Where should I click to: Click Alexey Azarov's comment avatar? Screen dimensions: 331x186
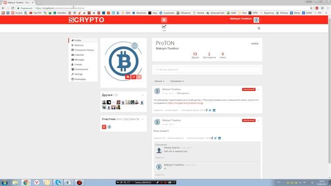[159, 150]
